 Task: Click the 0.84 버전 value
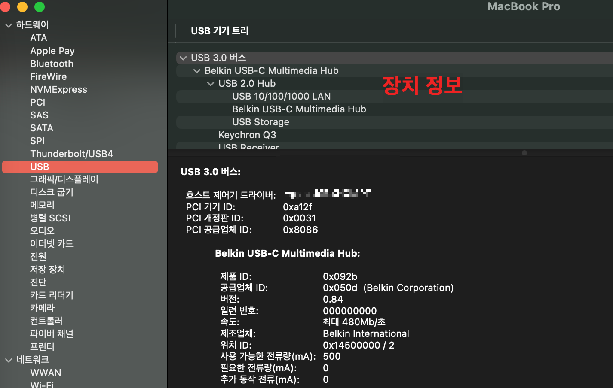[x=333, y=300]
